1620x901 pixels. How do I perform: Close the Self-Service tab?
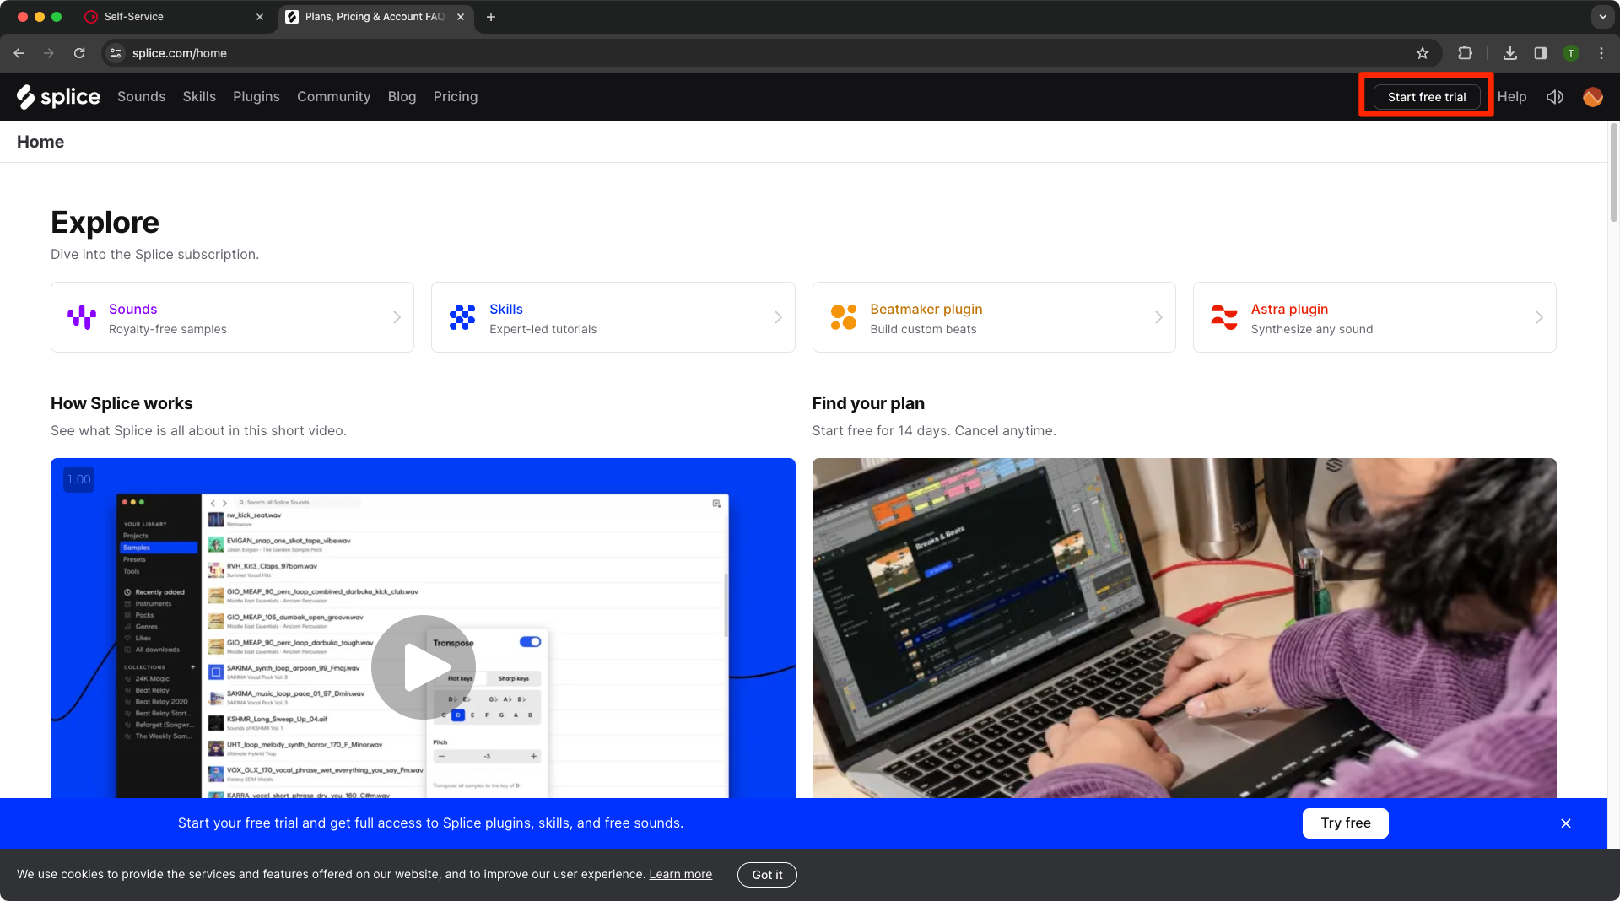(x=260, y=17)
